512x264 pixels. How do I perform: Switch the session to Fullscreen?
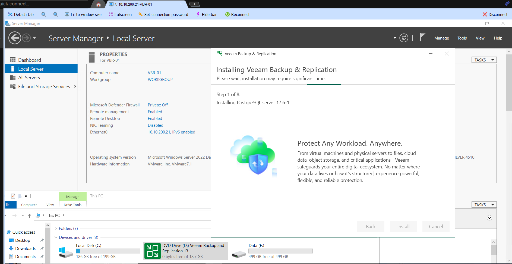[120, 14]
